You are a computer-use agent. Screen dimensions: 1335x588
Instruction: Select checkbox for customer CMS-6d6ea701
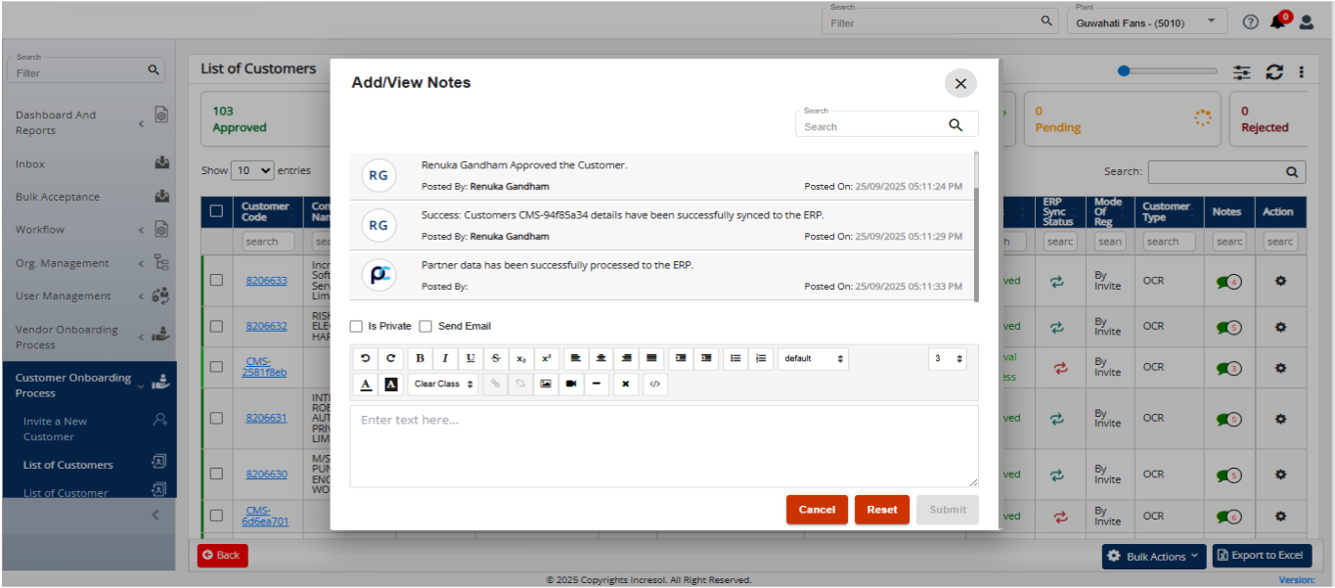pos(217,516)
